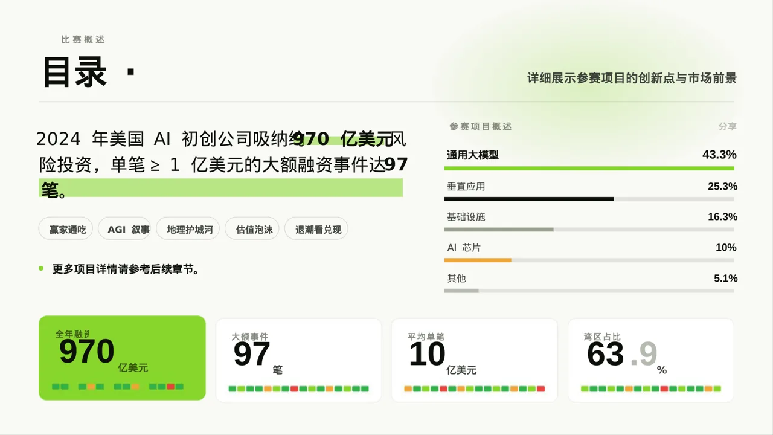The width and height of the screenshot is (773, 435).
Task: Click the subtitle 详细展示参赛项目的创新点与市场前景
Action: (632, 78)
